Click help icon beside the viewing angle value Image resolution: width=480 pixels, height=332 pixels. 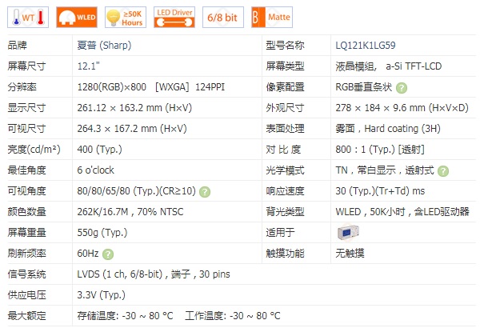tap(205, 191)
